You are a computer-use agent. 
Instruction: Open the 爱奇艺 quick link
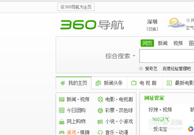(x=151, y=69)
